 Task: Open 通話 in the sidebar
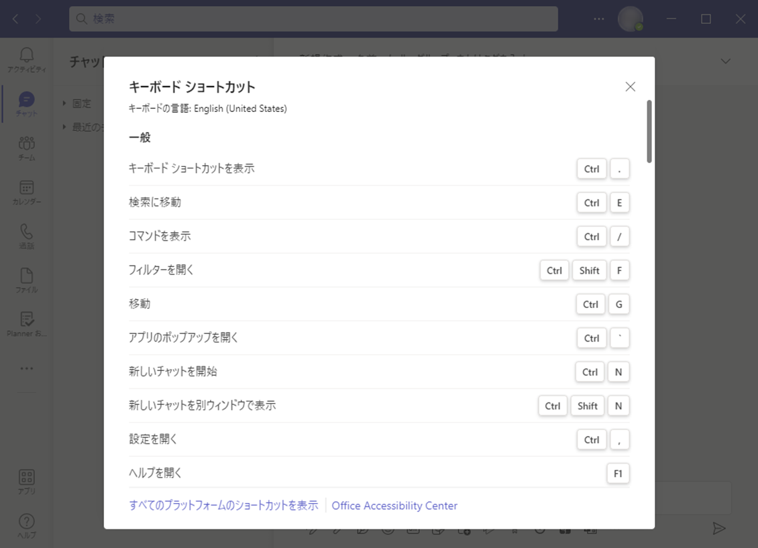tap(27, 236)
